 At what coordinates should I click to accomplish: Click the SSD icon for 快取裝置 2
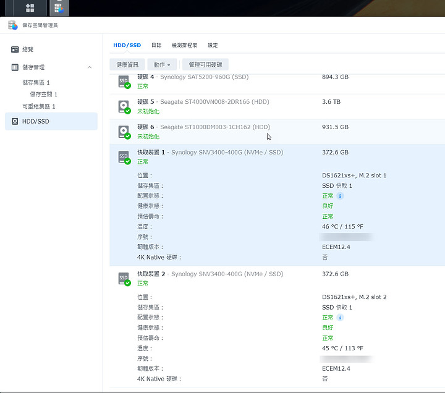tap(124, 279)
